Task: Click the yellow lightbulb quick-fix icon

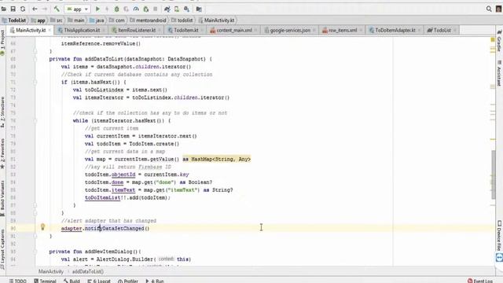Action: [42, 227]
